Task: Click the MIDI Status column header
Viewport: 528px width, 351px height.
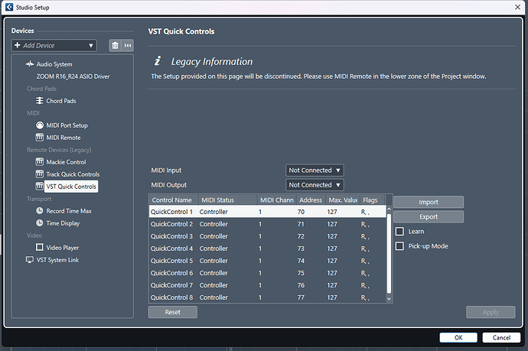Action: (x=228, y=200)
